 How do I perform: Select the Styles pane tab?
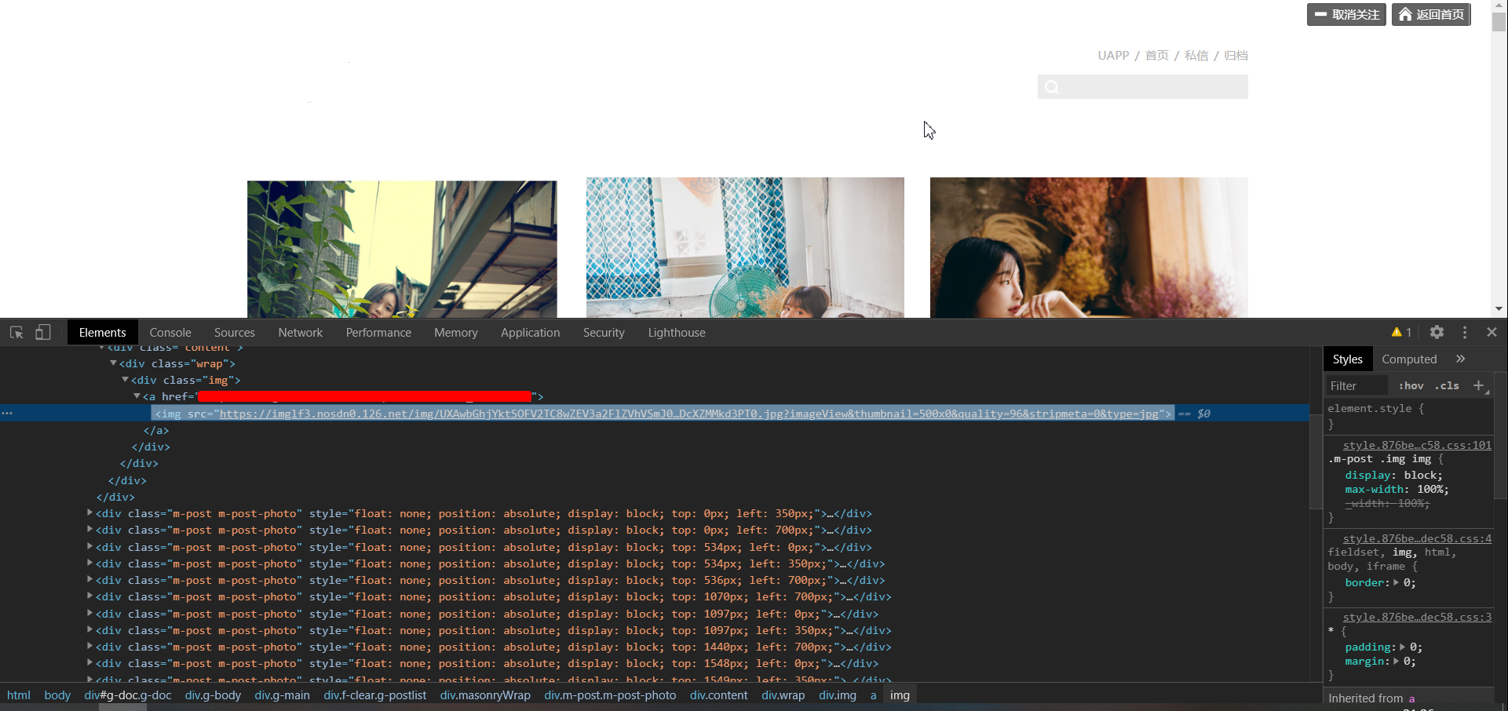click(x=1347, y=359)
